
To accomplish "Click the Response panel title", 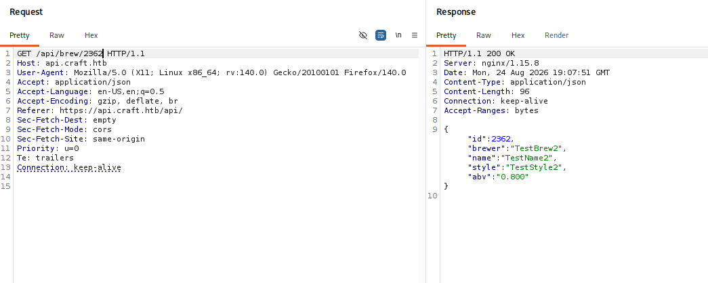I will point(455,12).
